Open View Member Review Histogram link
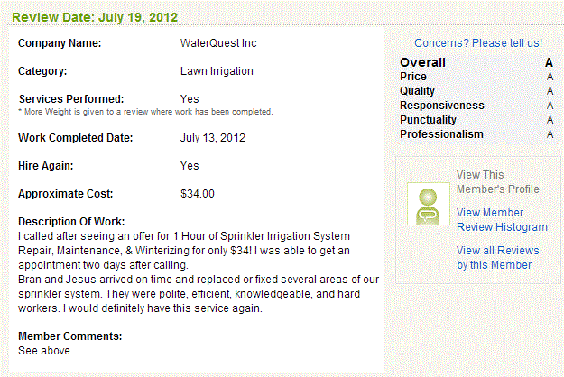564x377 pixels. click(x=502, y=219)
